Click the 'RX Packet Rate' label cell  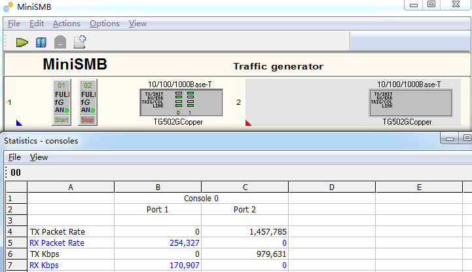(71, 243)
